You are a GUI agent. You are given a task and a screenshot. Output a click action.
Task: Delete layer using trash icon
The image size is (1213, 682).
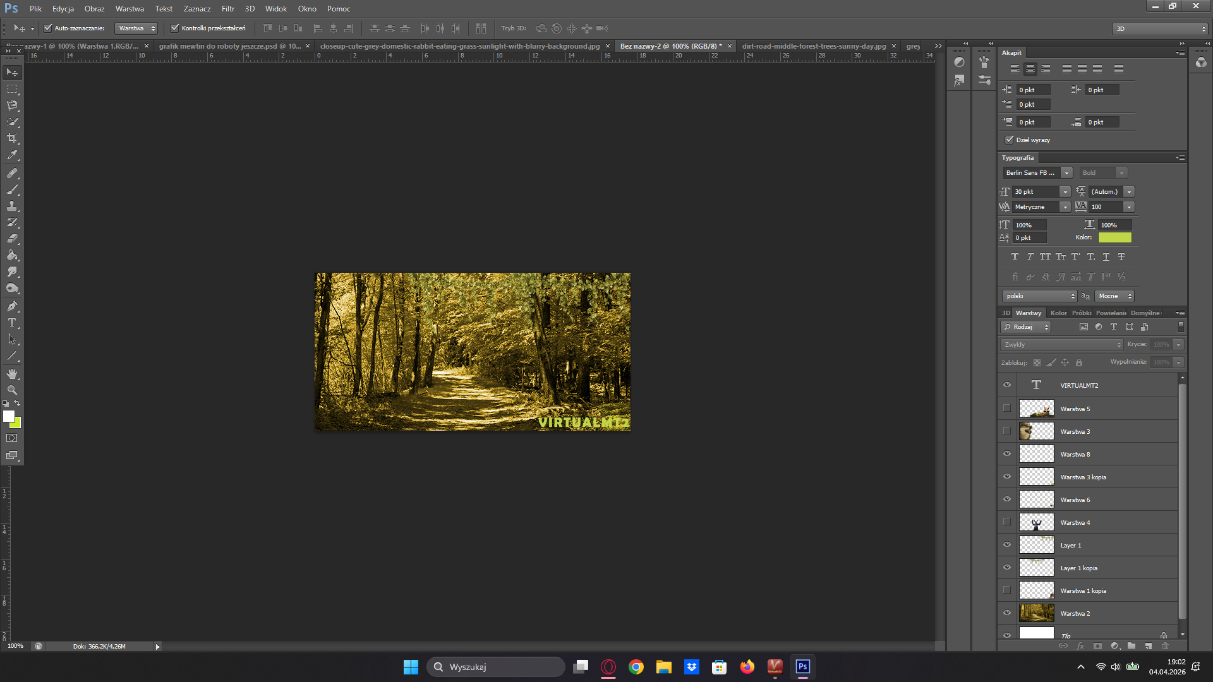coord(1165,646)
